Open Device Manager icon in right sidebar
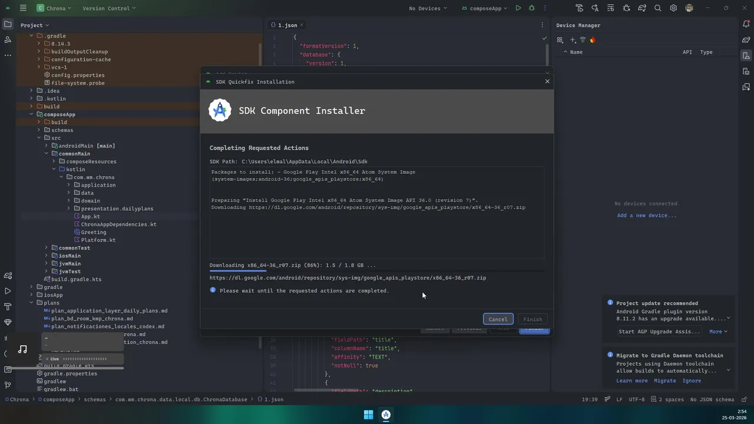Screen dimensions: 754x424 click(746, 56)
